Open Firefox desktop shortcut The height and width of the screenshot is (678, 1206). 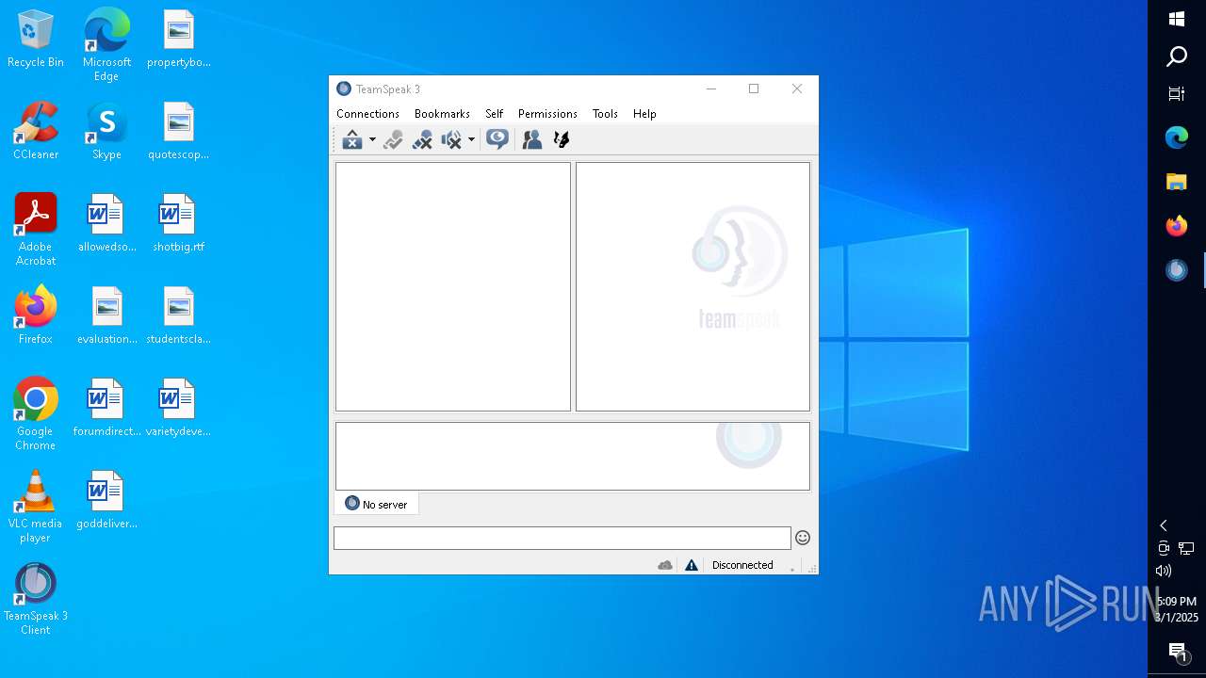click(x=36, y=315)
